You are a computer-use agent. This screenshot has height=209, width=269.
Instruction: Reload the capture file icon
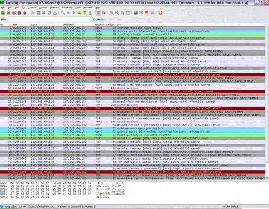49,13
